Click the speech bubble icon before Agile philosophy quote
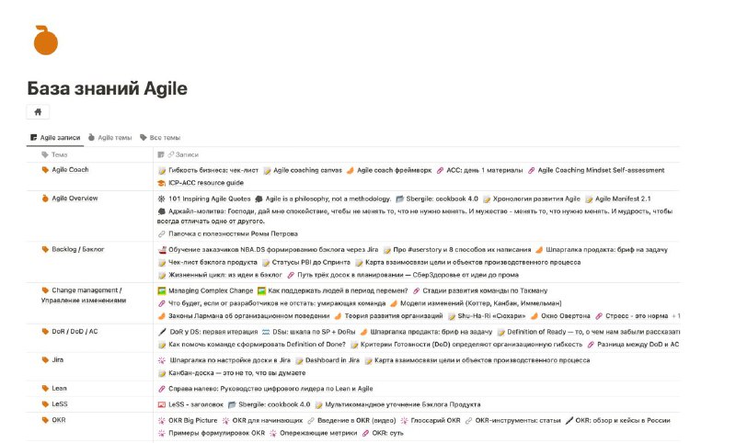The height and width of the screenshot is (443, 736). click(x=259, y=199)
